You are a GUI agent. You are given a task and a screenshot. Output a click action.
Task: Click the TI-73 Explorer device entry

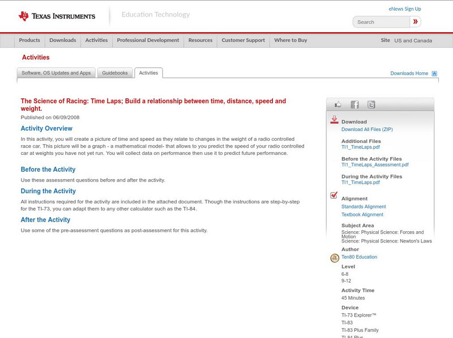(x=359, y=315)
